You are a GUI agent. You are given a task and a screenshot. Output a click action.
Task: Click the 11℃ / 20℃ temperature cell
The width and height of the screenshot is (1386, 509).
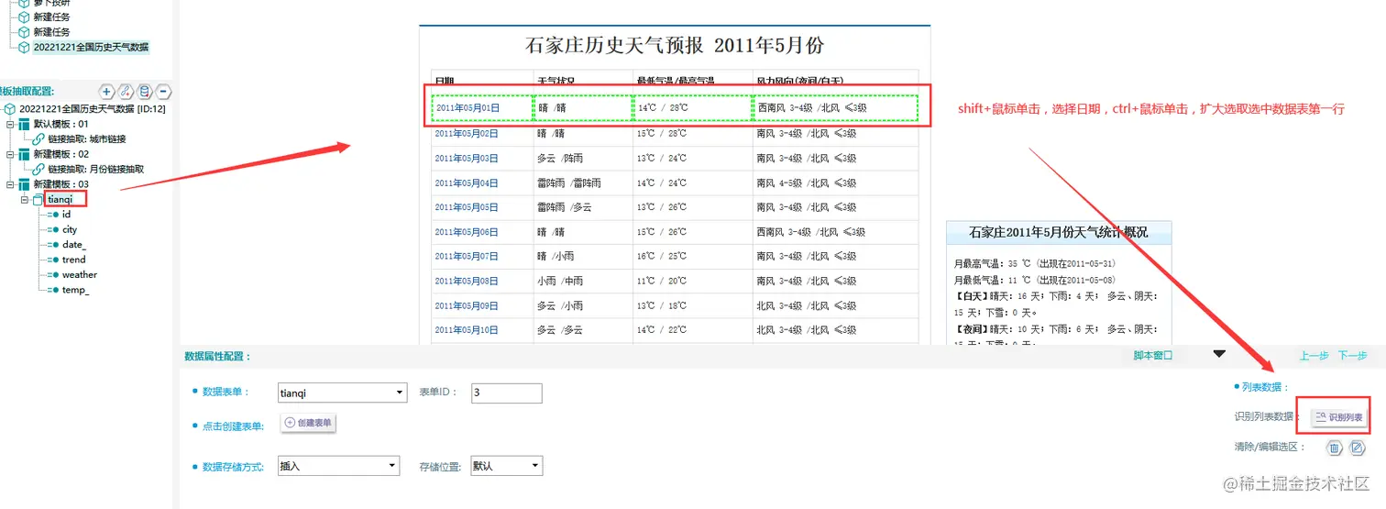click(x=693, y=282)
